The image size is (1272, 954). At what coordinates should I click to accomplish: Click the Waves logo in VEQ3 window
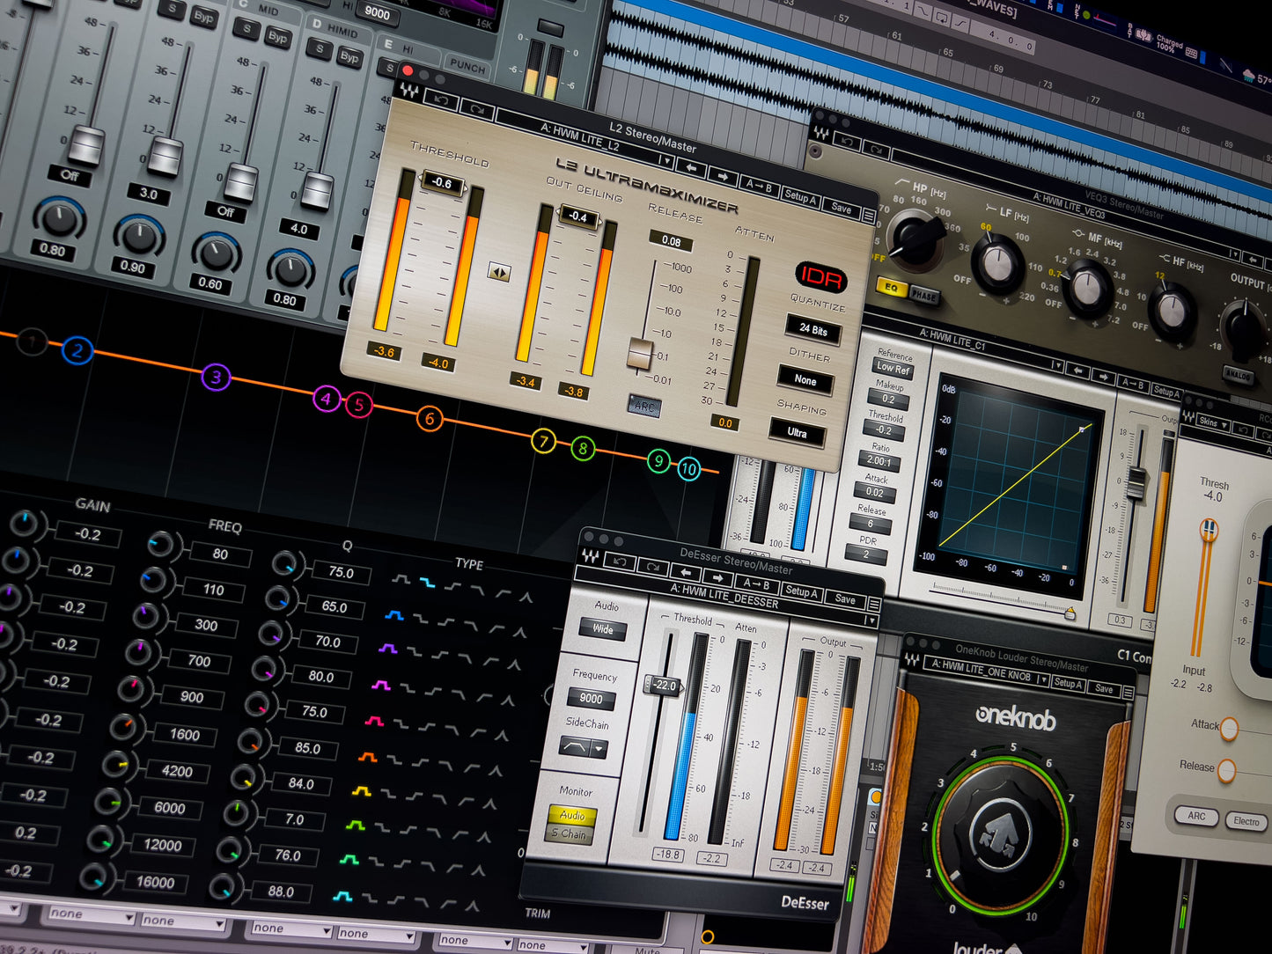[821, 134]
